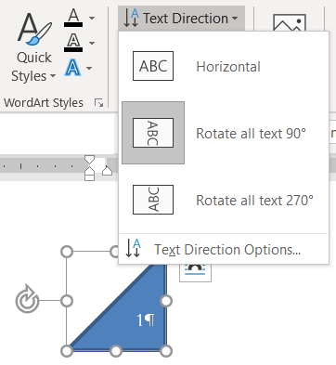Open the Layout Options button near the shape

(x=196, y=272)
